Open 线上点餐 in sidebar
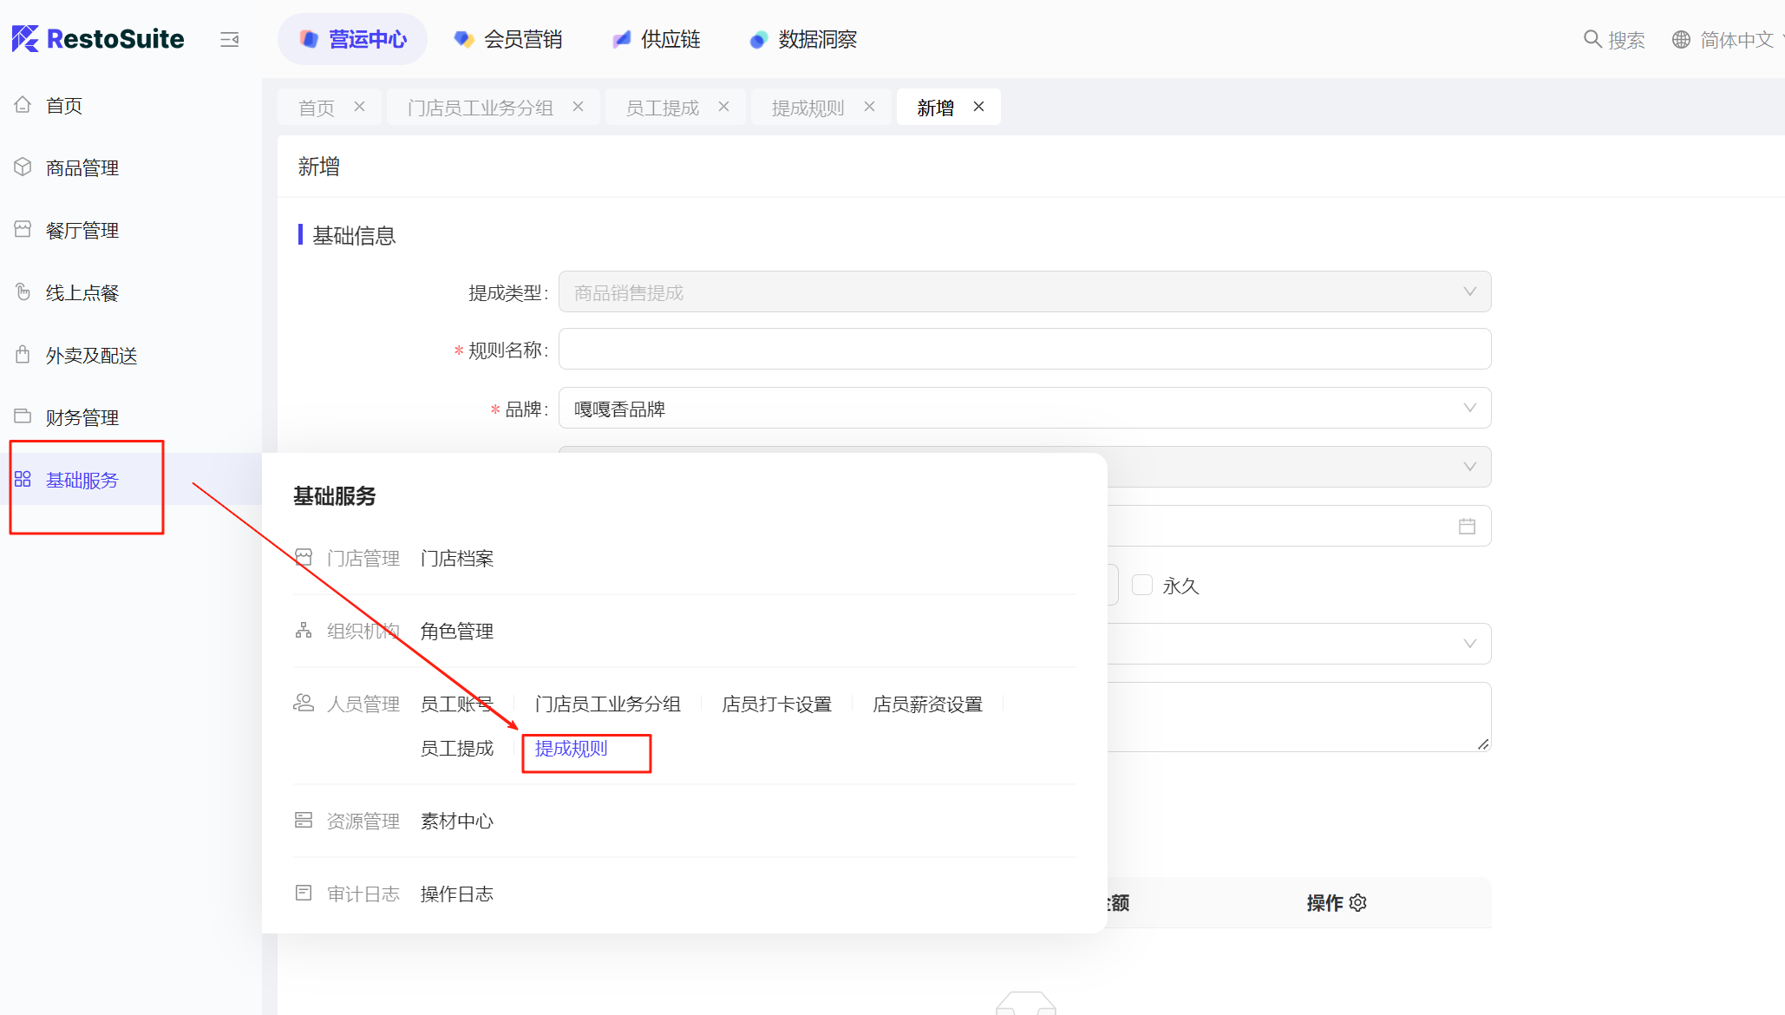The image size is (1785, 1015). 82,292
